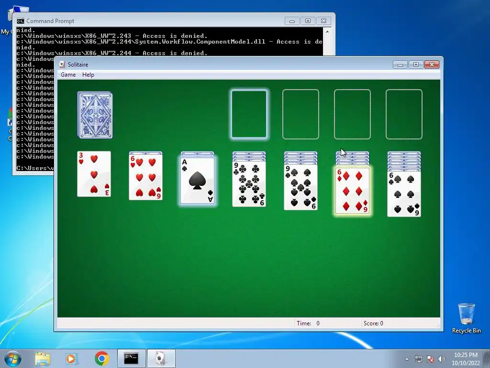Open the Game menu in Solitaire
This screenshot has height=368, width=490.
pyautogui.click(x=68, y=75)
